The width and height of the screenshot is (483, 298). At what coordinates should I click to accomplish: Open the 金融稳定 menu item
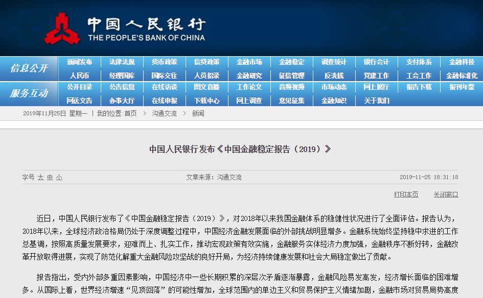click(x=292, y=62)
